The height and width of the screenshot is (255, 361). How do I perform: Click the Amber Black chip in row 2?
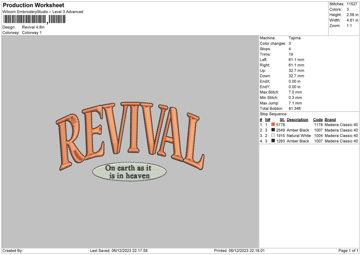click(x=273, y=130)
